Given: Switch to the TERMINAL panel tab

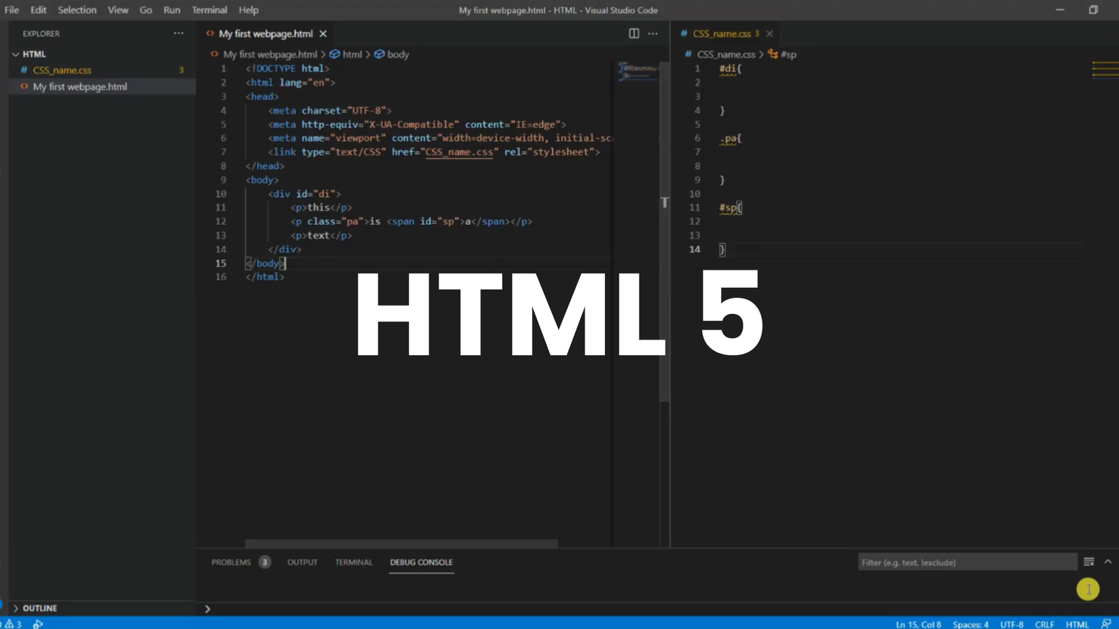Looking at the screenshot, I should coord(353,562).
